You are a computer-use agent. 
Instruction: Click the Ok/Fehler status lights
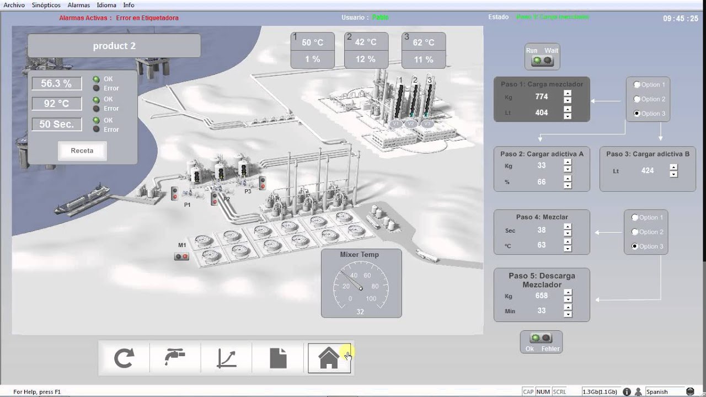tap(541, 338)
